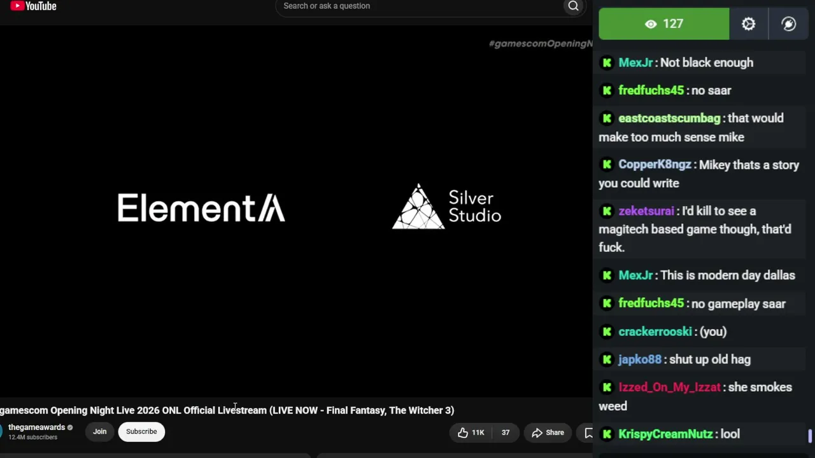Focus the Search or ask a question field
Screen dimensions: 815x458
[420, 6]
